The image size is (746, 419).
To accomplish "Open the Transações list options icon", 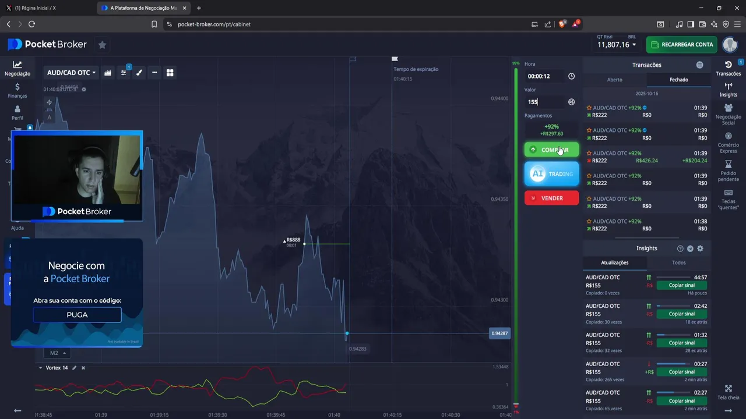I will [699, 65].
